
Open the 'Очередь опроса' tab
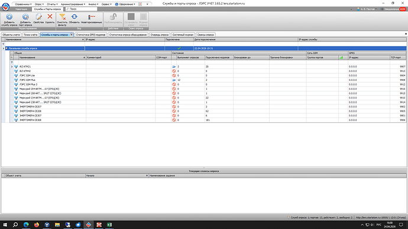tap(160, 35)
